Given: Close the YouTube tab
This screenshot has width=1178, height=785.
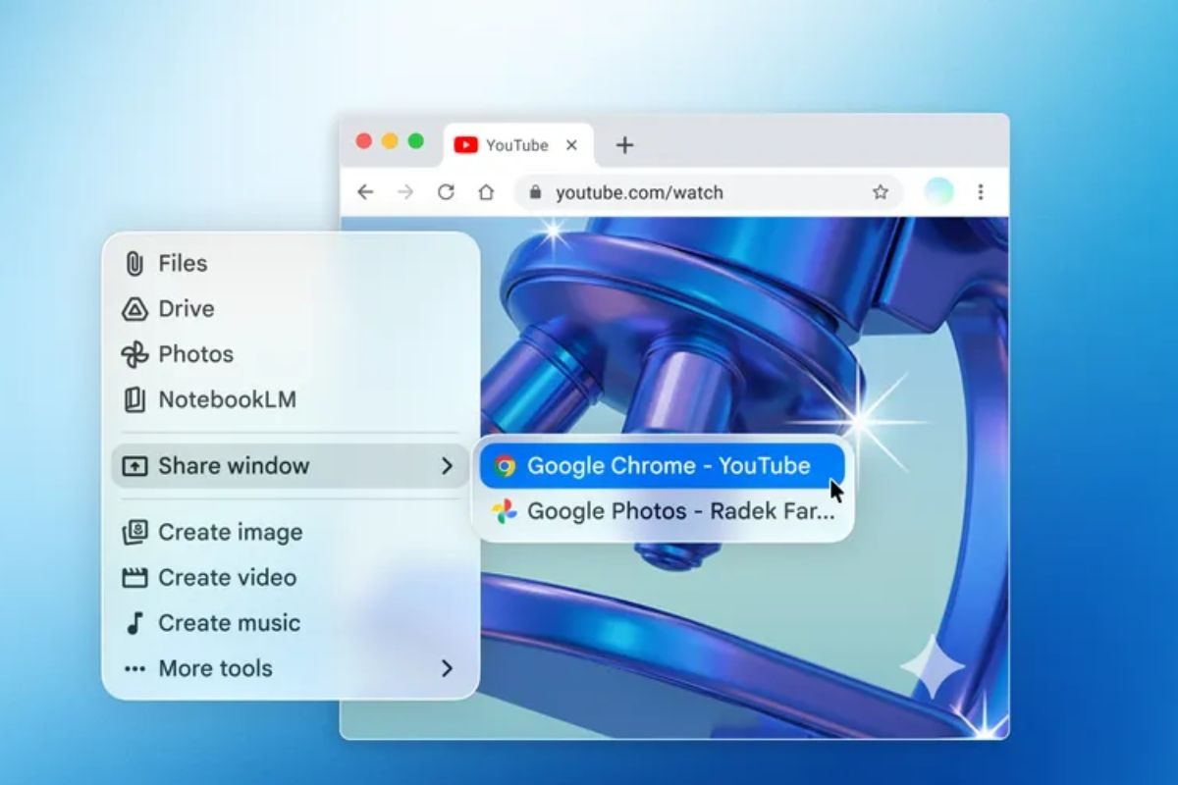Looking at the screenshot, I should point(572,145).
